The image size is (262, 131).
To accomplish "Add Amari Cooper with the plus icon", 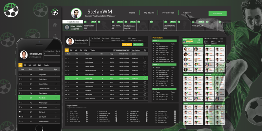I will 145,82.
